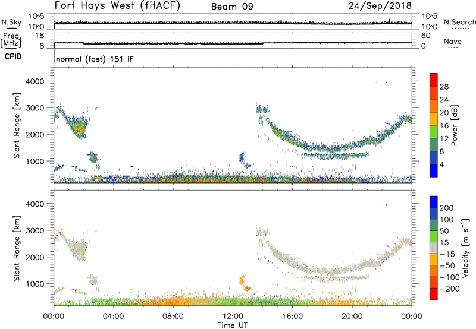Viewport: 476px width, 329px height.
Task: Click the "Nave" legend label
Action: [453, 42]
